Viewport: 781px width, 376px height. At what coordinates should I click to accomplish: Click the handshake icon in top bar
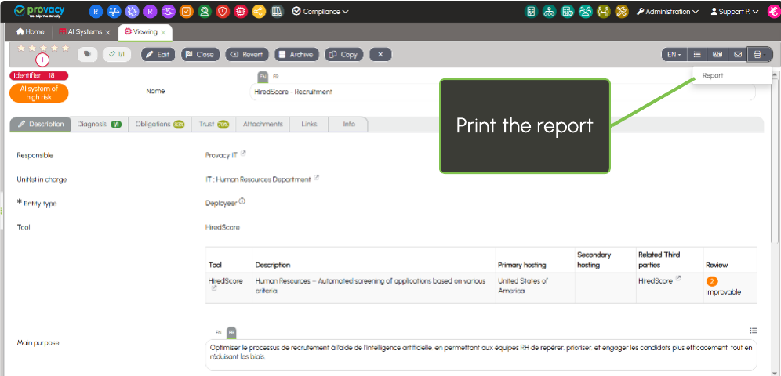click(x=168, y=12)
